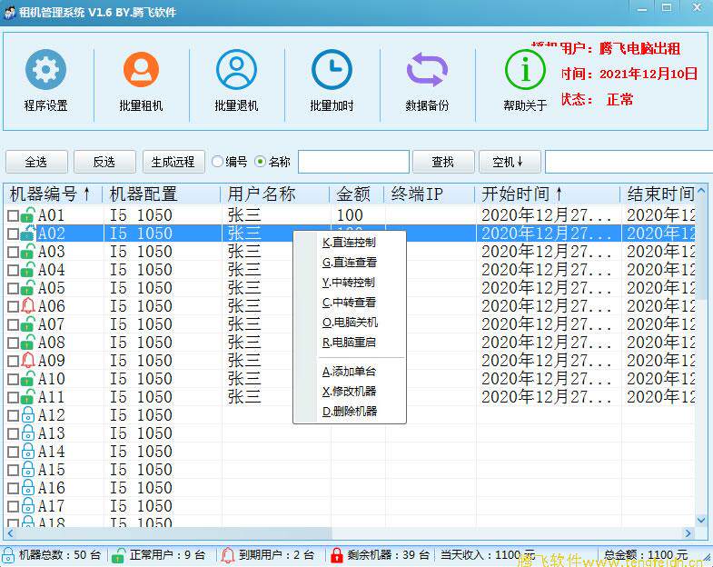This screenshot has height=567, width=713.
Task: Tick the checkbox for machine A16
Action: tap(14, 488)
